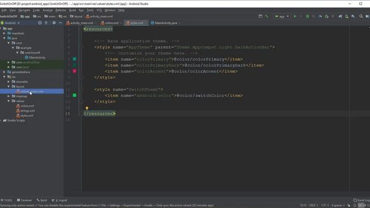This screenshot has height=208, width=370.
Task: Select Gradle Scripts in project tree
Action: [x=14, y=120]
